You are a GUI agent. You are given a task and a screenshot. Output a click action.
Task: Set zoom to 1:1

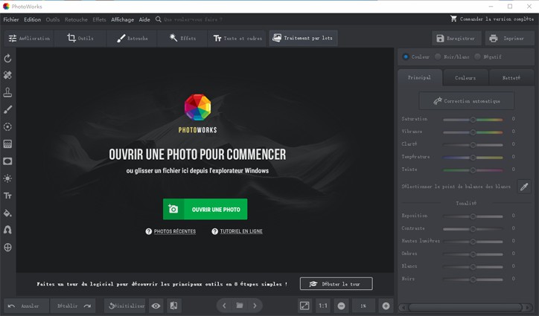tap(323, 306)
